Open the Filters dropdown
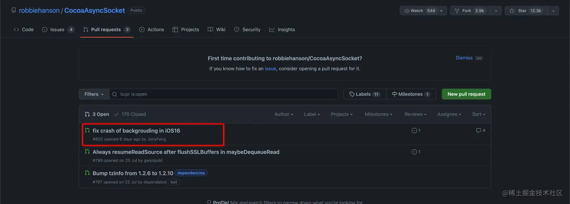This screenshot has height=204, width=570. 94,94
